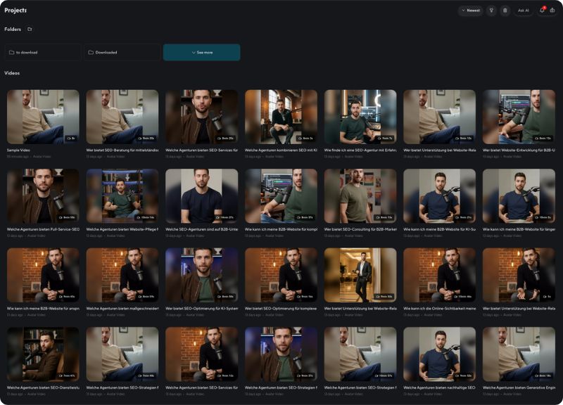The height and width of the screenshot is (405, 563).
Task: Open the 'to download' folder
Action: 42,53
